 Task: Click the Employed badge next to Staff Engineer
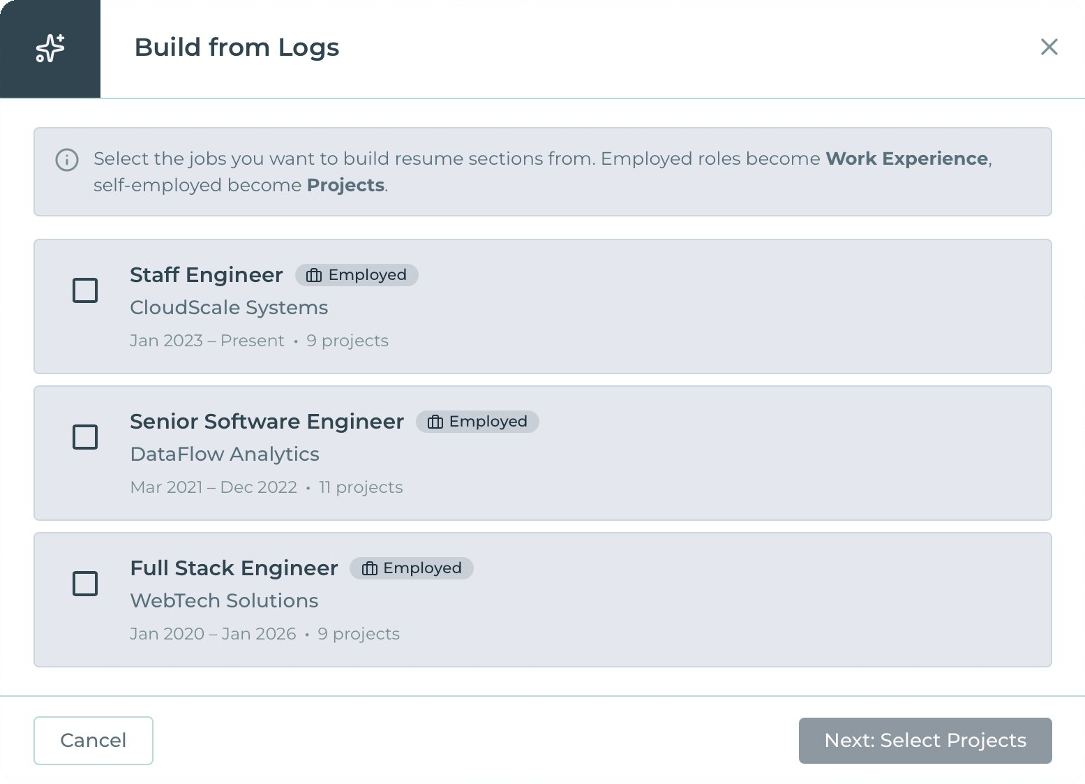click(357, 274)
